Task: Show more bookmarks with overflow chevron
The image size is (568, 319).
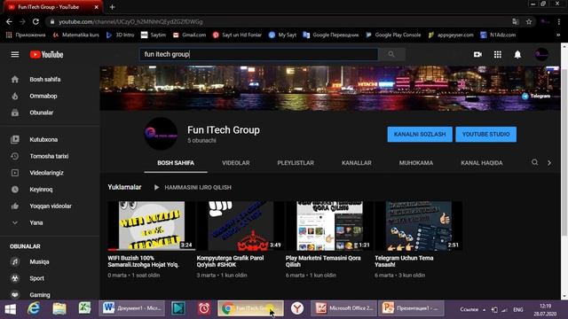Action: click(x=558, y=35)
